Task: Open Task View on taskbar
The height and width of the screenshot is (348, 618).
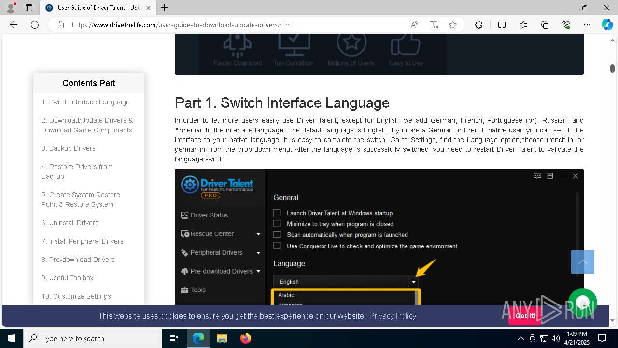Action: [174, 338]
